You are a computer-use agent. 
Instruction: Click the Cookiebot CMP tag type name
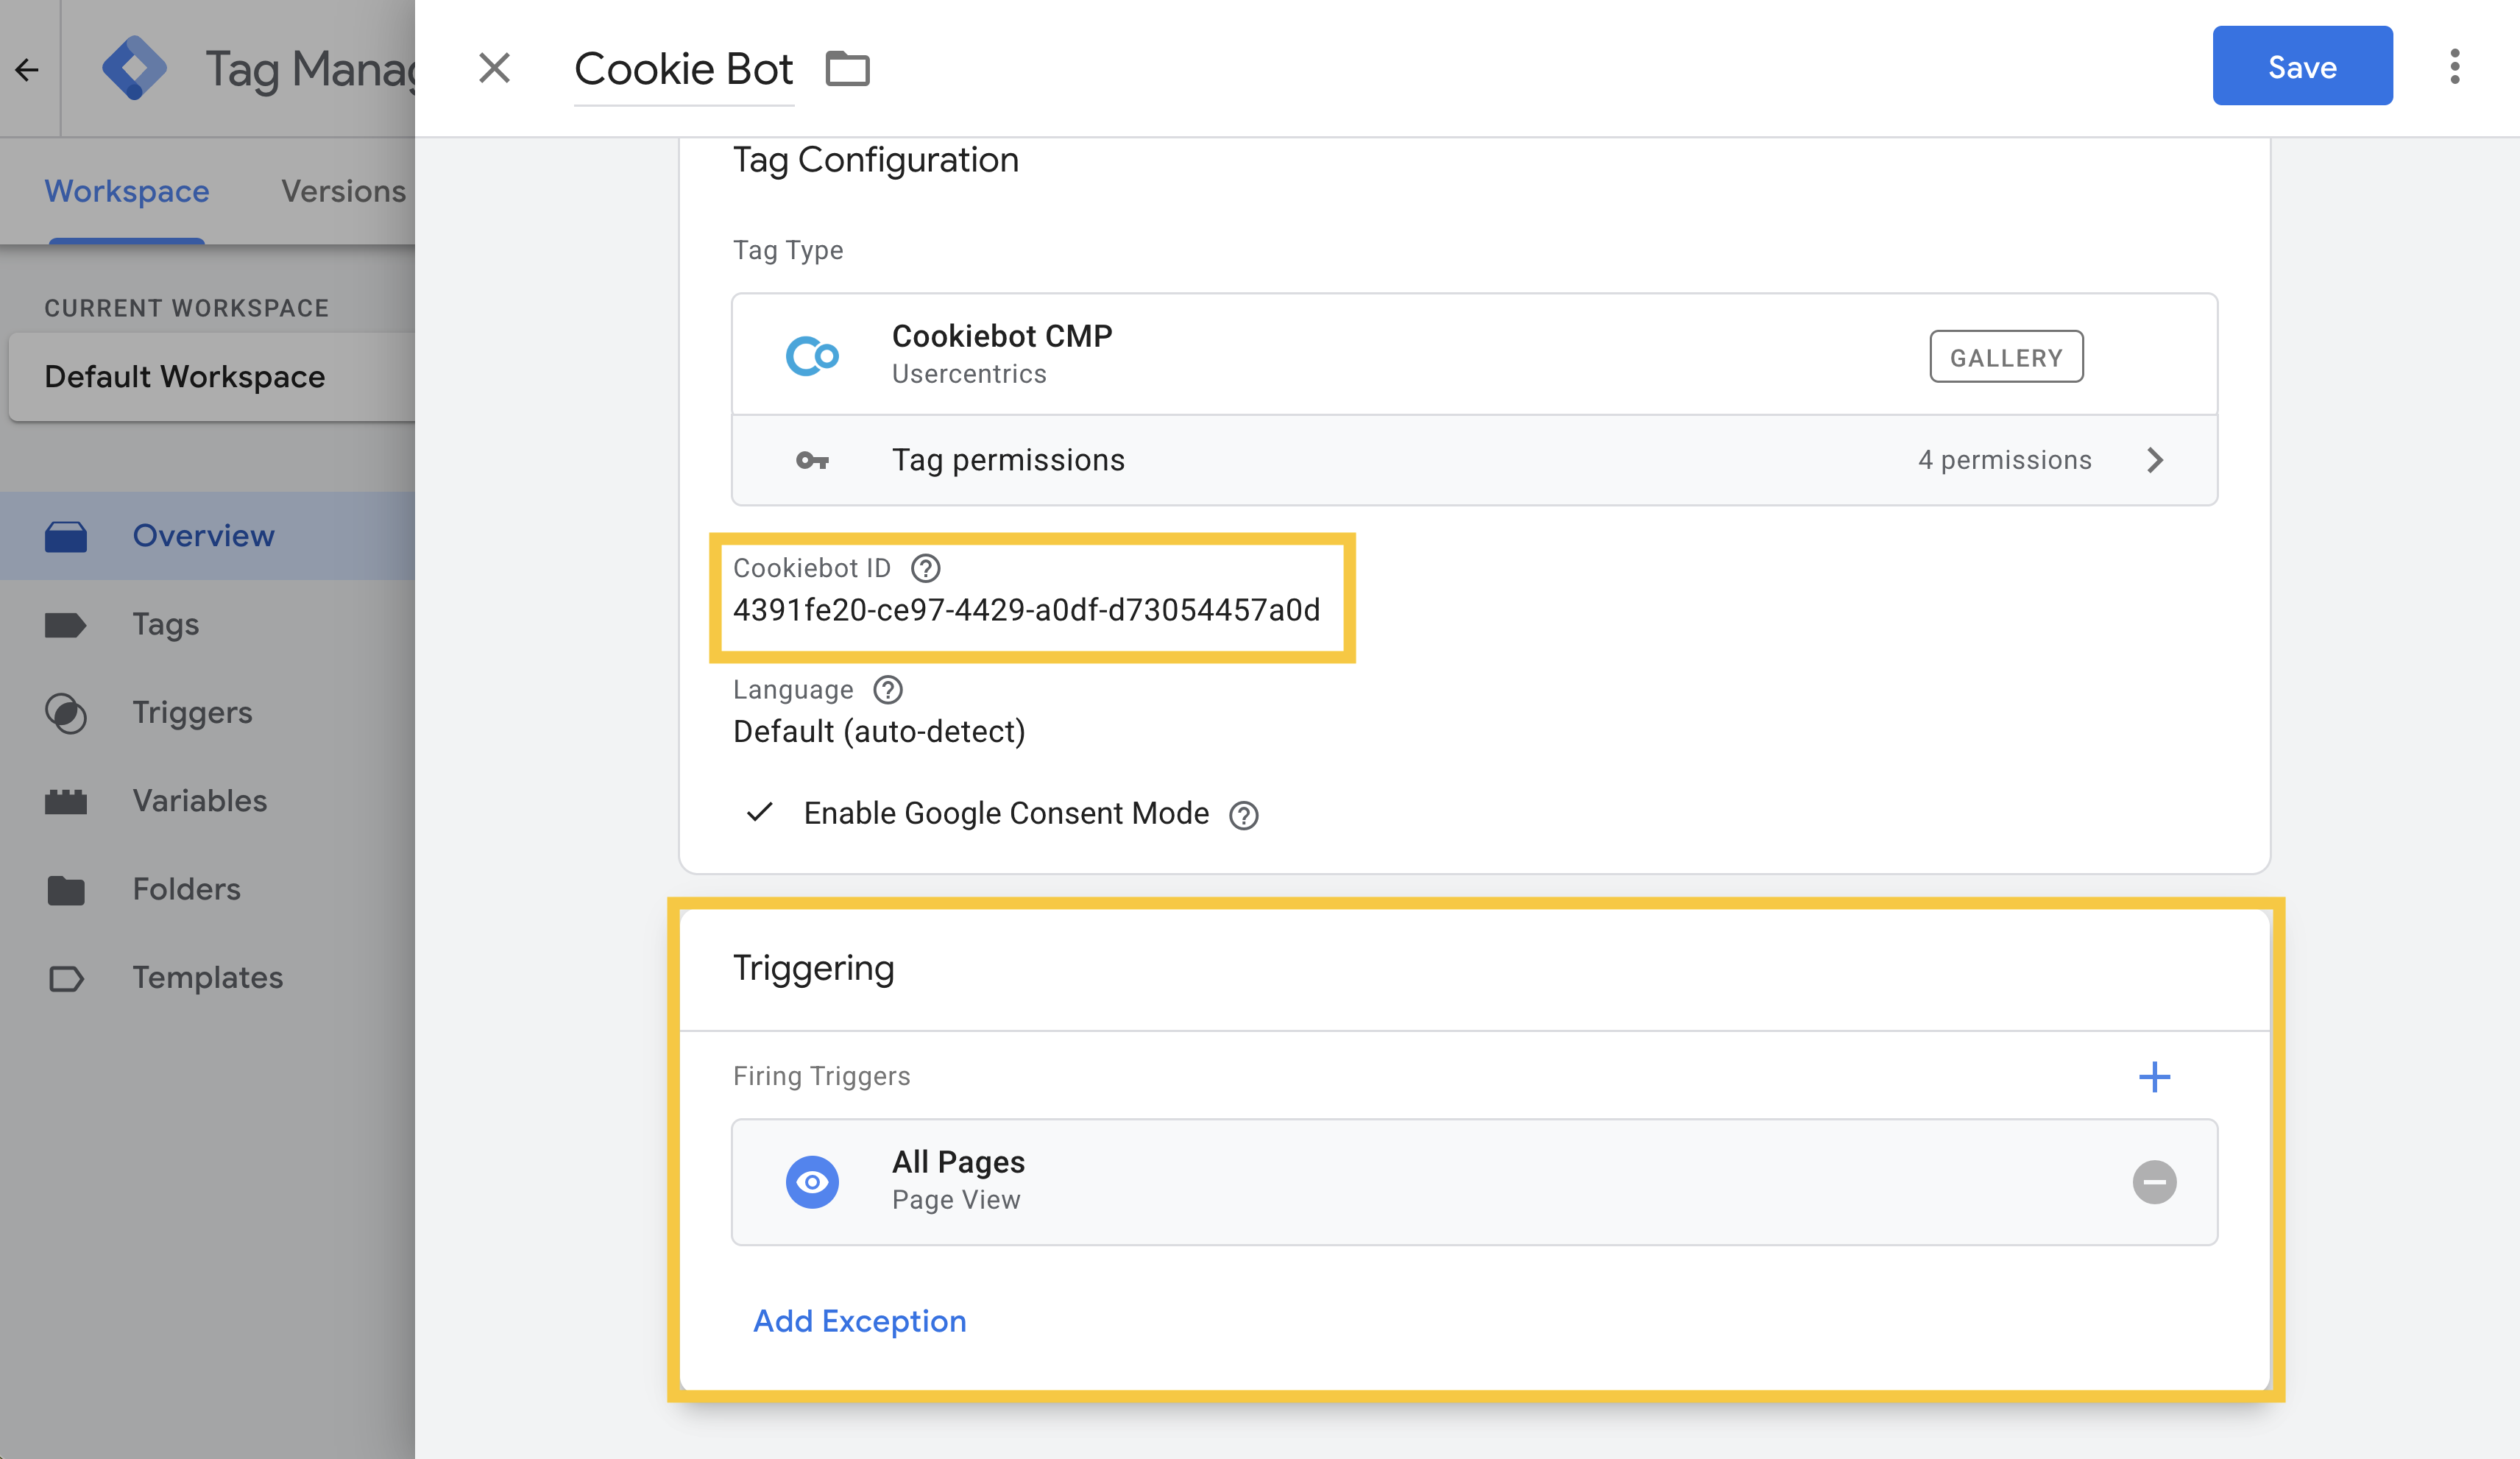click(1001, 336)
